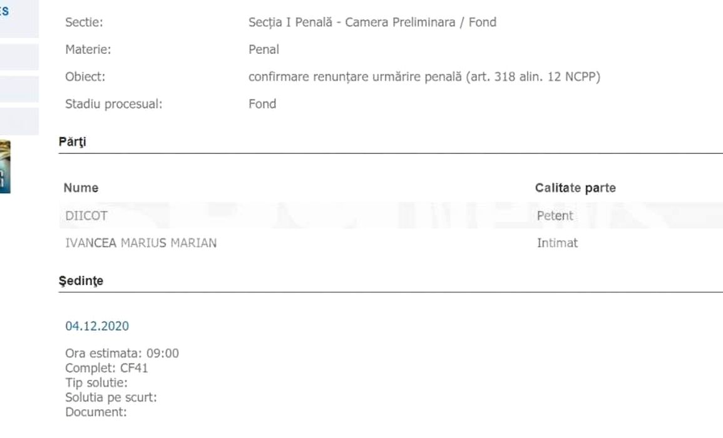This screenshot has width=723, height=438.
Task: Open the 04.12.2020 hearing date link
Action: (97, 326)
